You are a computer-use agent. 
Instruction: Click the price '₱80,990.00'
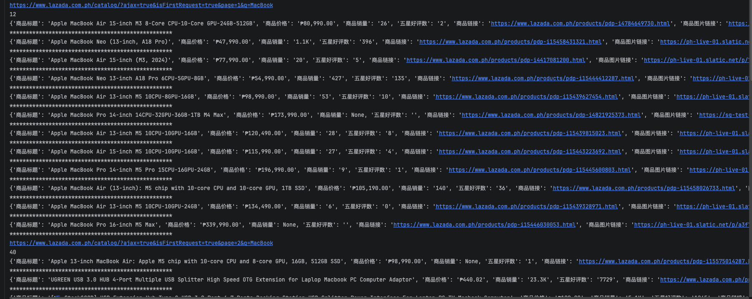coord(317,24)
